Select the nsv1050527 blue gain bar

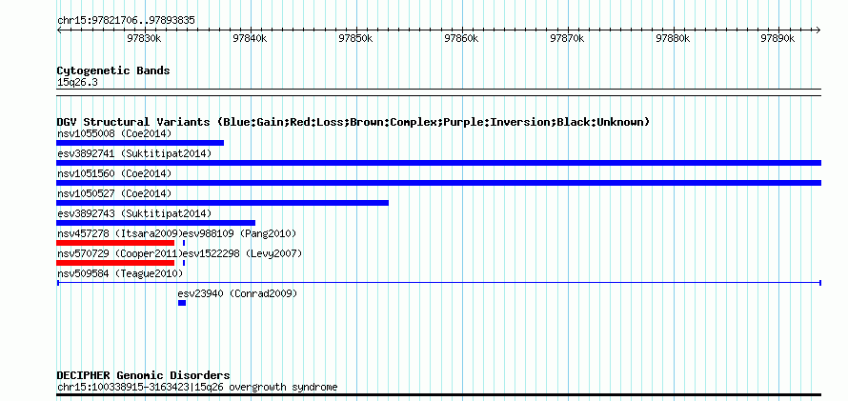point(222,203)
